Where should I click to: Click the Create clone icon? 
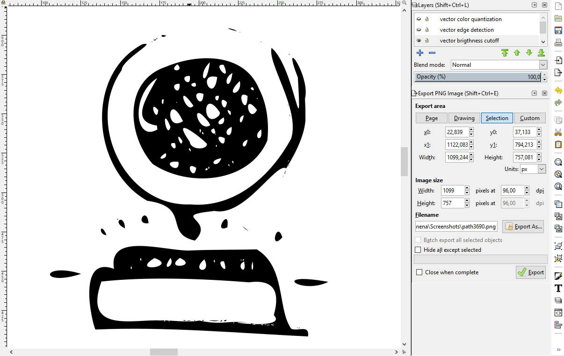pos(558,216)
